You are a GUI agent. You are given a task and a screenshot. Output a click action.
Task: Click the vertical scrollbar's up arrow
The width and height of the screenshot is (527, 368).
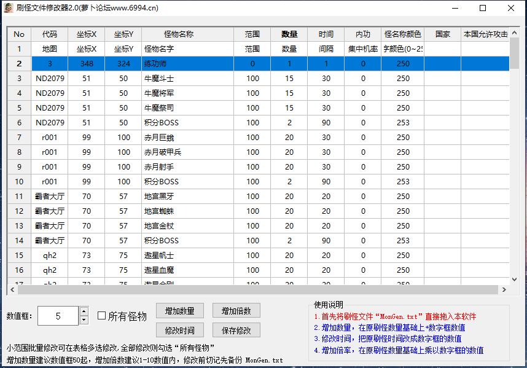(x=514, y=33)
